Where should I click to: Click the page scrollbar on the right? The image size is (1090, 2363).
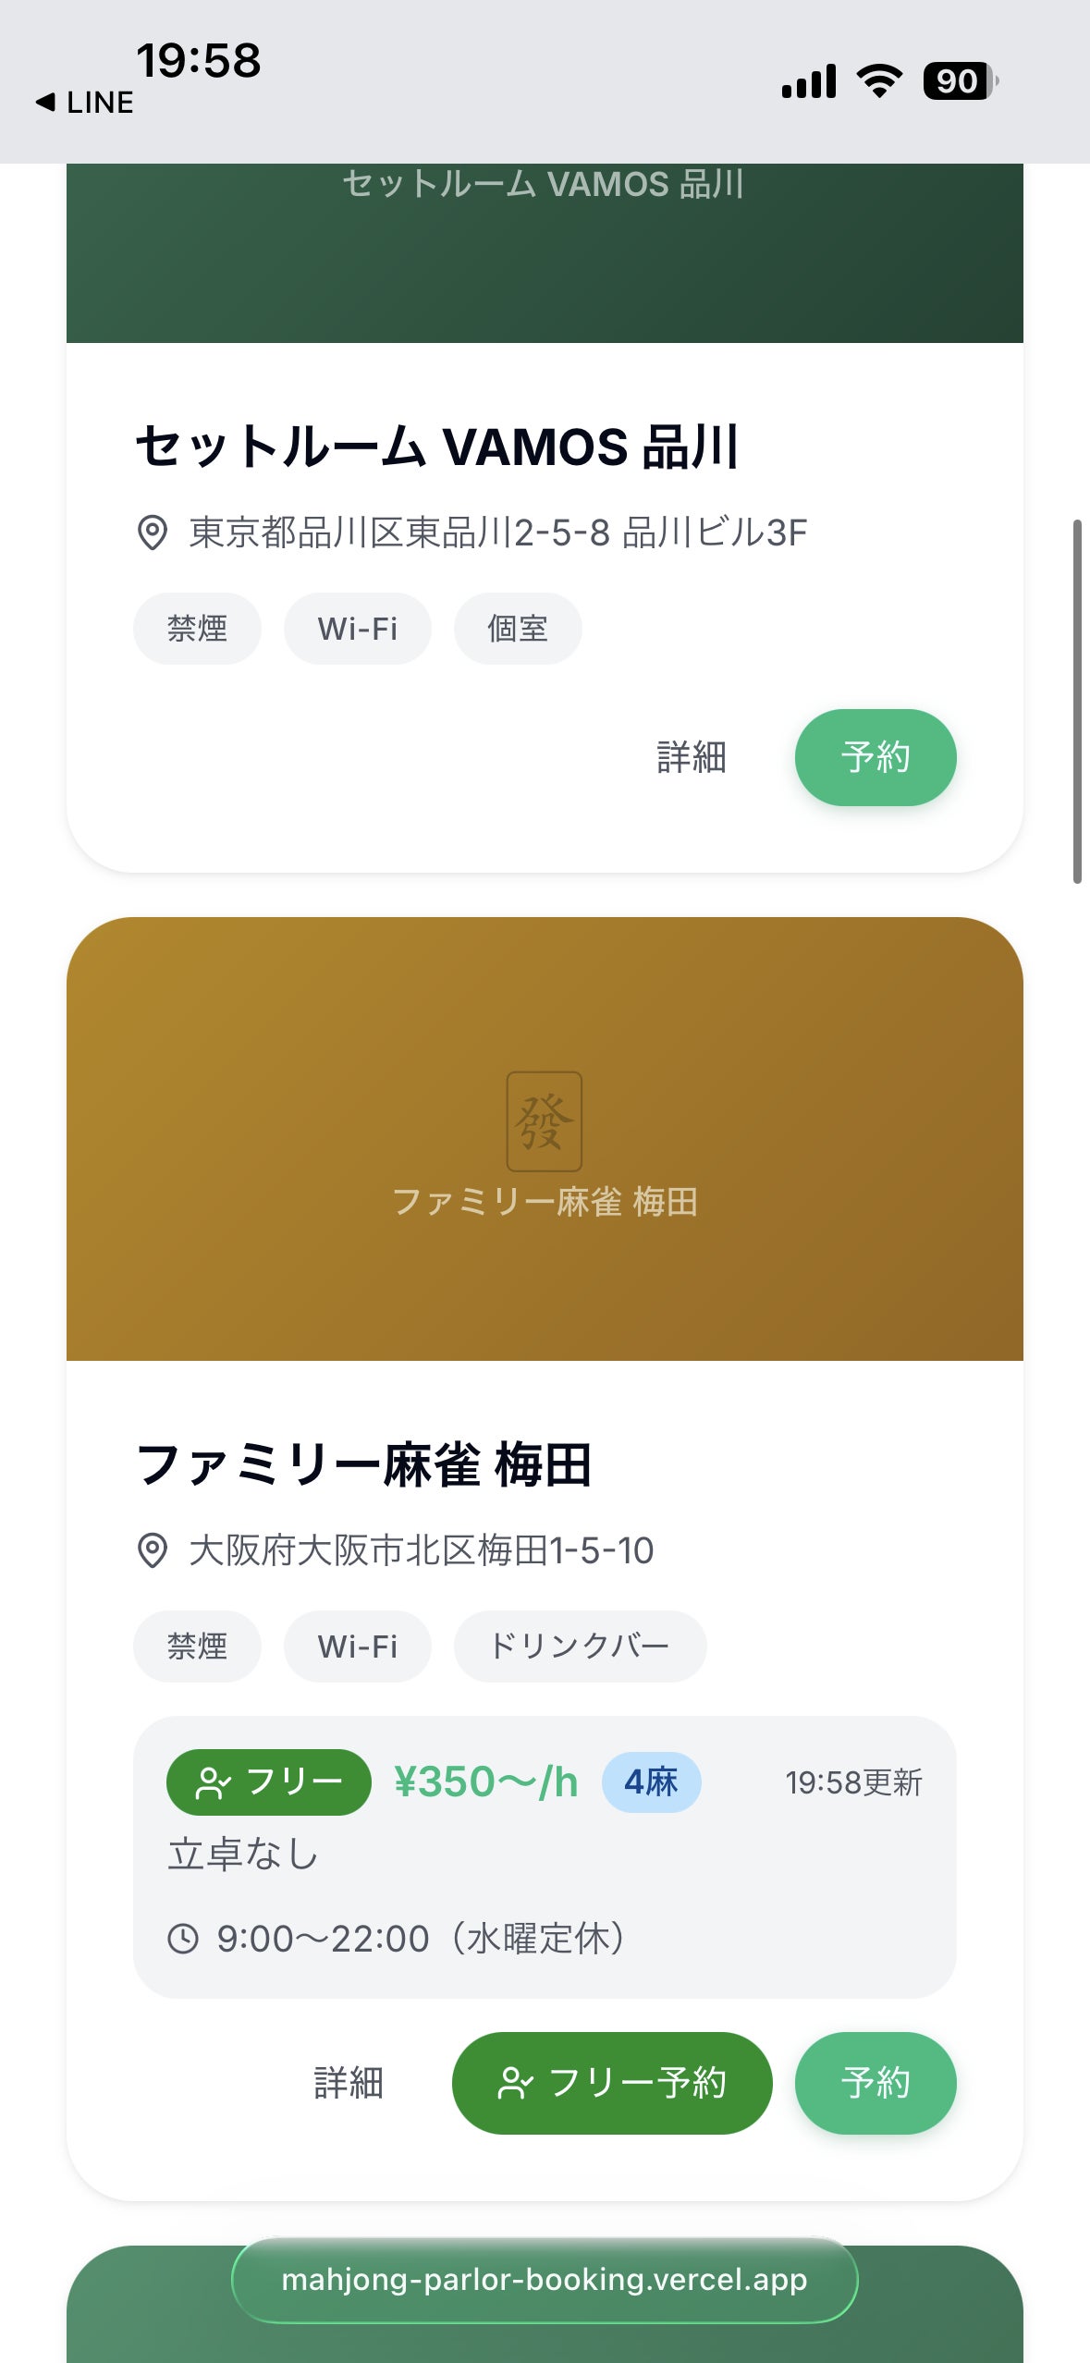click(1077, 703)
